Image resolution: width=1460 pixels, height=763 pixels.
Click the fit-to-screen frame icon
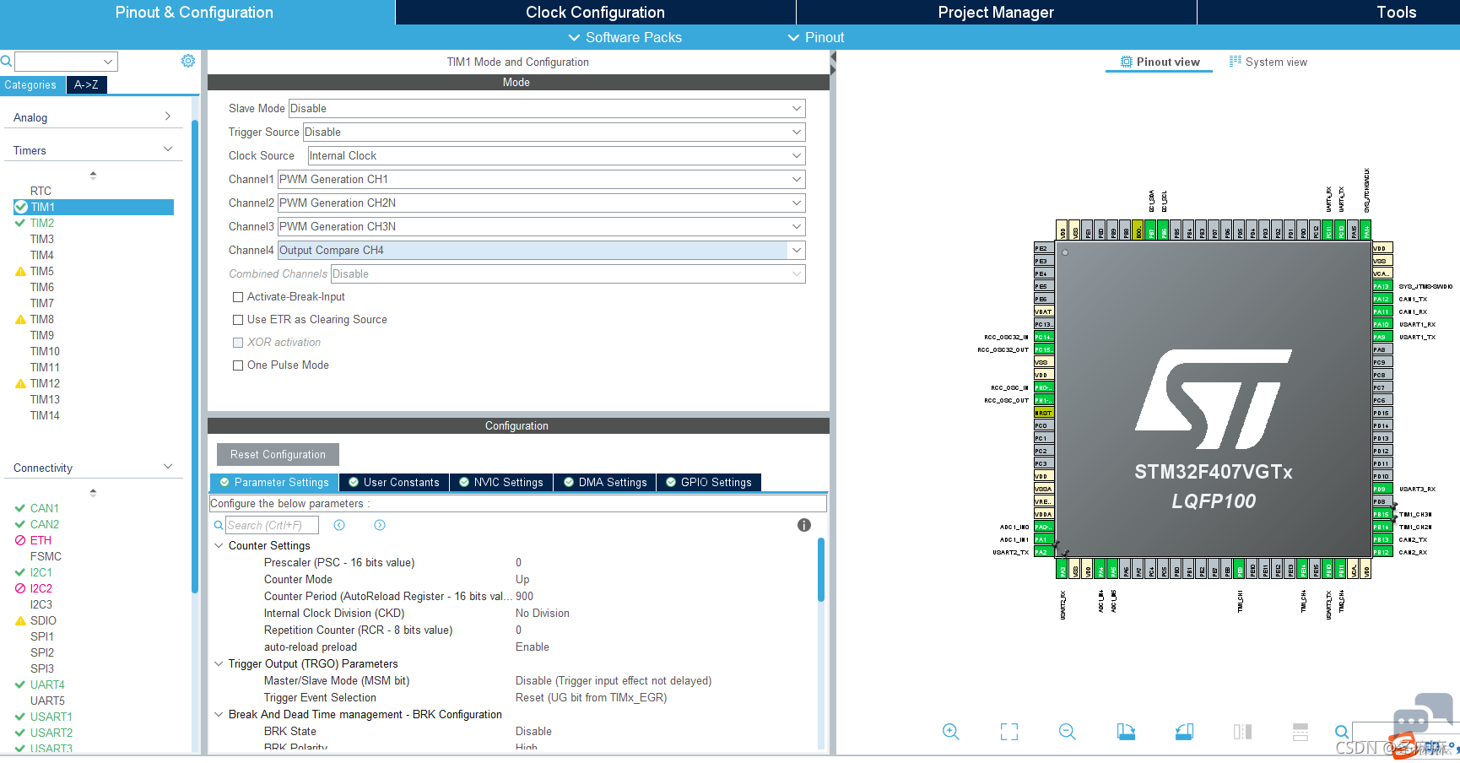(1009, 732)
